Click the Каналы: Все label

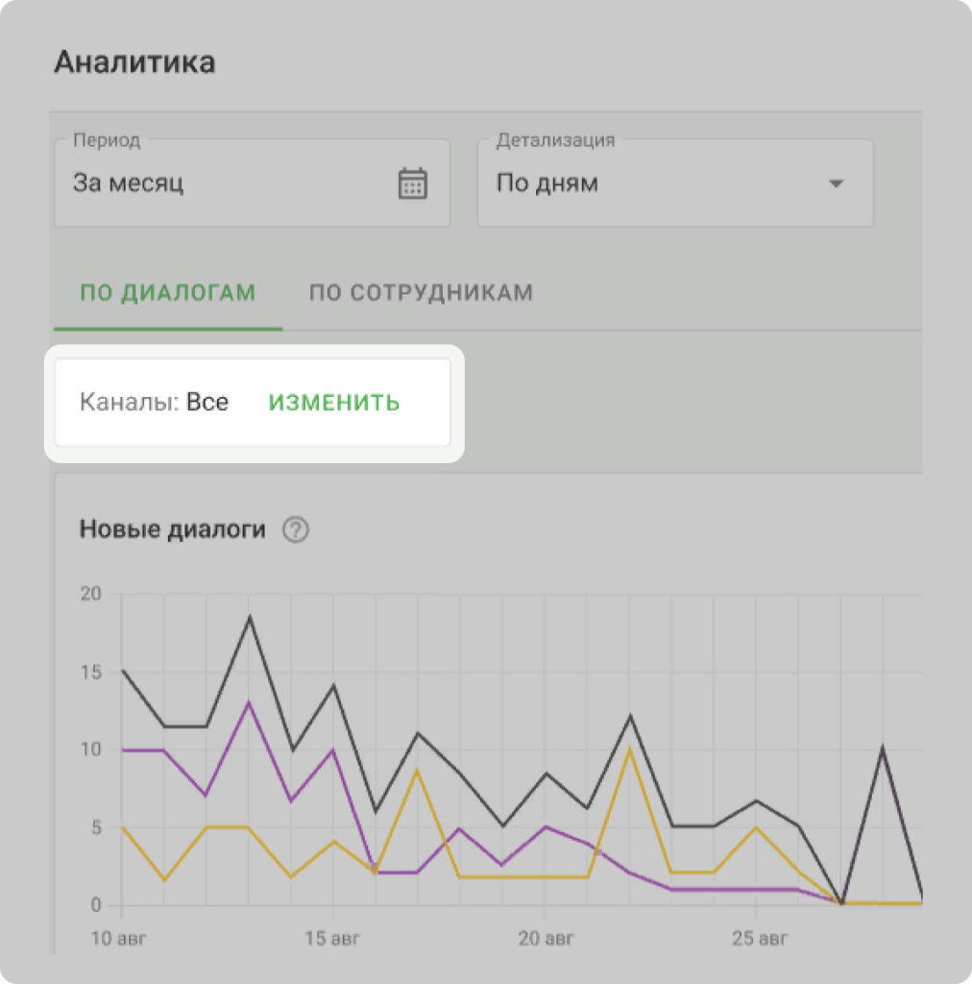[154, 403]
